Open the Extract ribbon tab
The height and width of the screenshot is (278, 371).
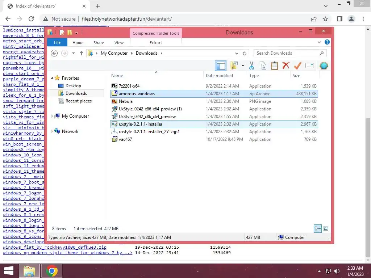pos(156,43)
